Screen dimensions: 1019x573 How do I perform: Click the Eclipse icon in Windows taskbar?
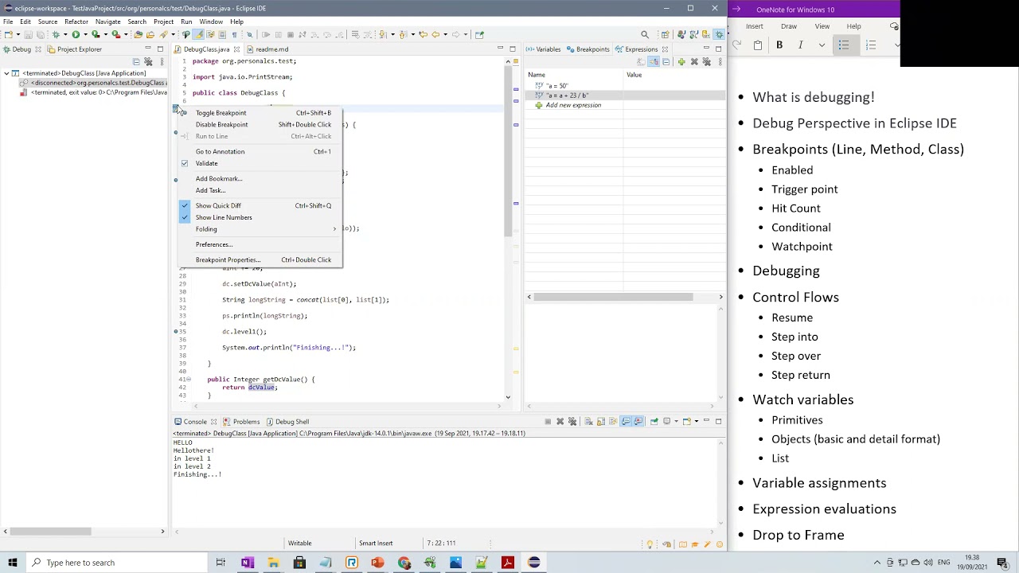point(533,563)
